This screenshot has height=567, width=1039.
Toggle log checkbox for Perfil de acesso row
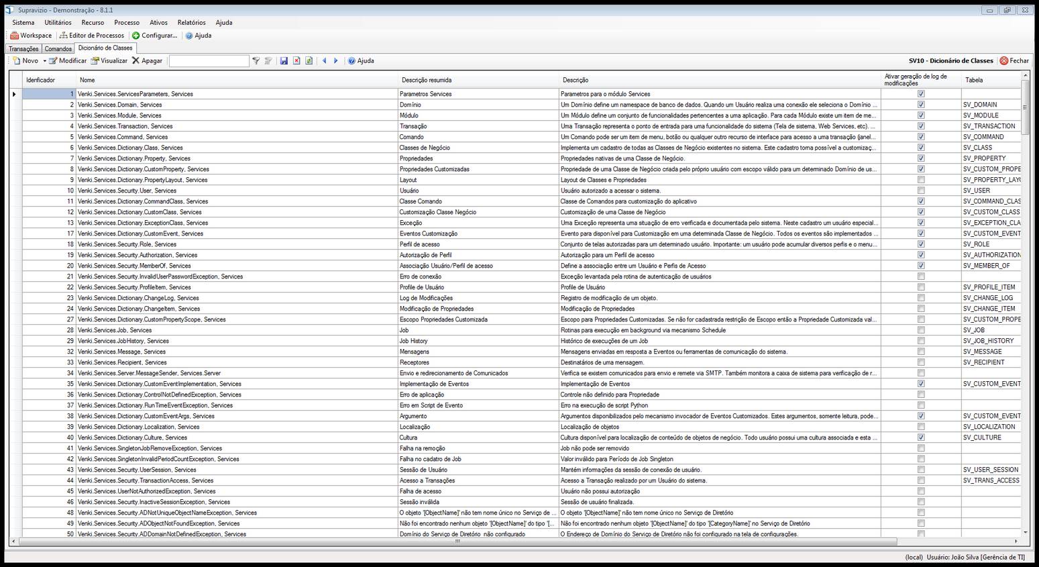[921, 244]
